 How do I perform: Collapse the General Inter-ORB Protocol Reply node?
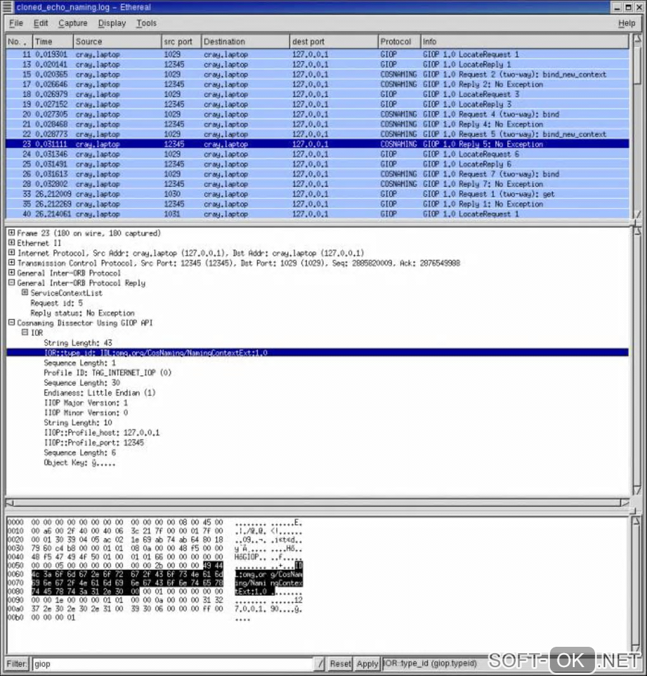click(11, 283)
